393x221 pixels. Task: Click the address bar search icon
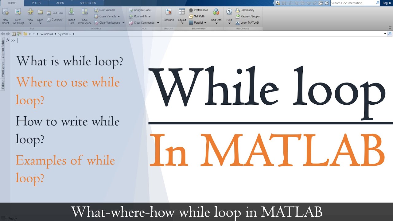(x=390, y=34)
